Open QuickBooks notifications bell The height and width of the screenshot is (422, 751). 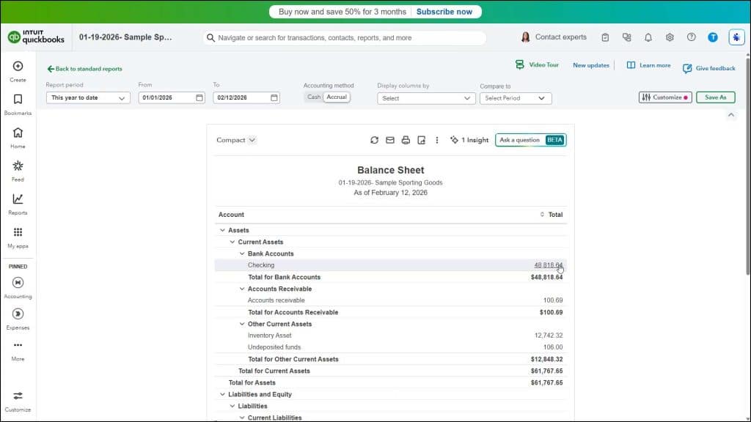point(648,37)
